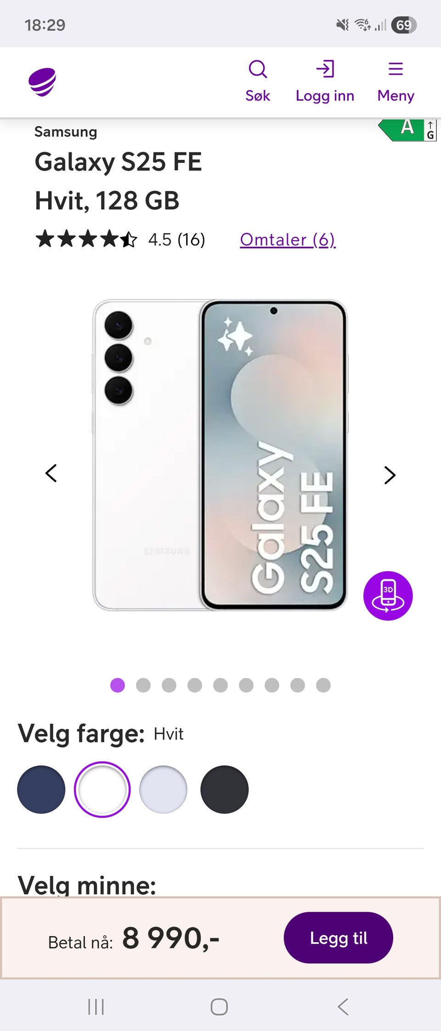
Task: Choose the light lavender color swatch
Action: 163,789
